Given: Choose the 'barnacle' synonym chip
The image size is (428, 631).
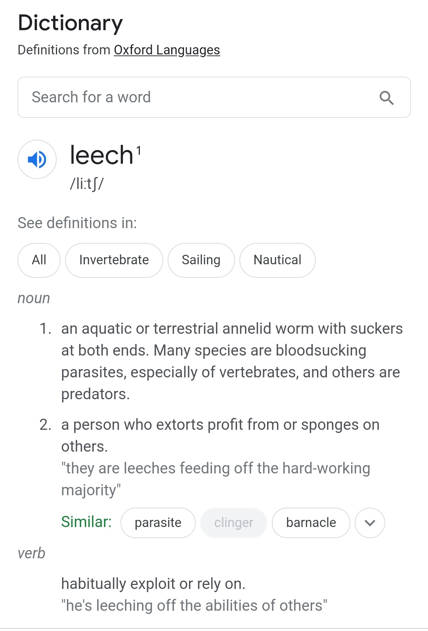Looking at the screenshot, I should [x=311, y=523].
